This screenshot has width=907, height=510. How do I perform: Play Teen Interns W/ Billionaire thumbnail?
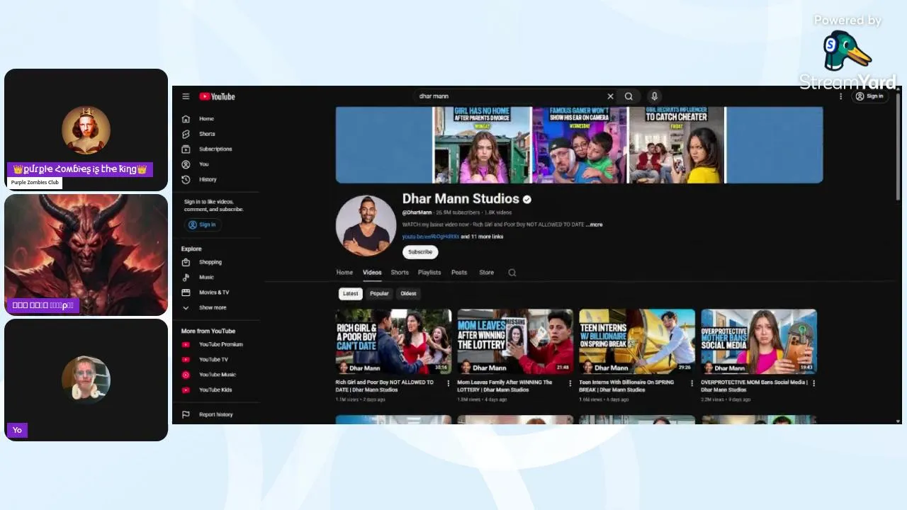click(x=637, y=341)
